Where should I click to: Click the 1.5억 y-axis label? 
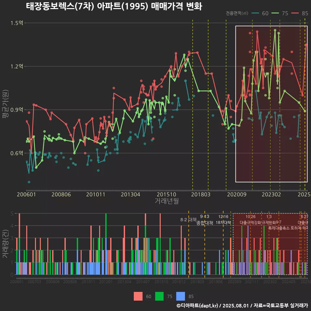tap(17, 23)
